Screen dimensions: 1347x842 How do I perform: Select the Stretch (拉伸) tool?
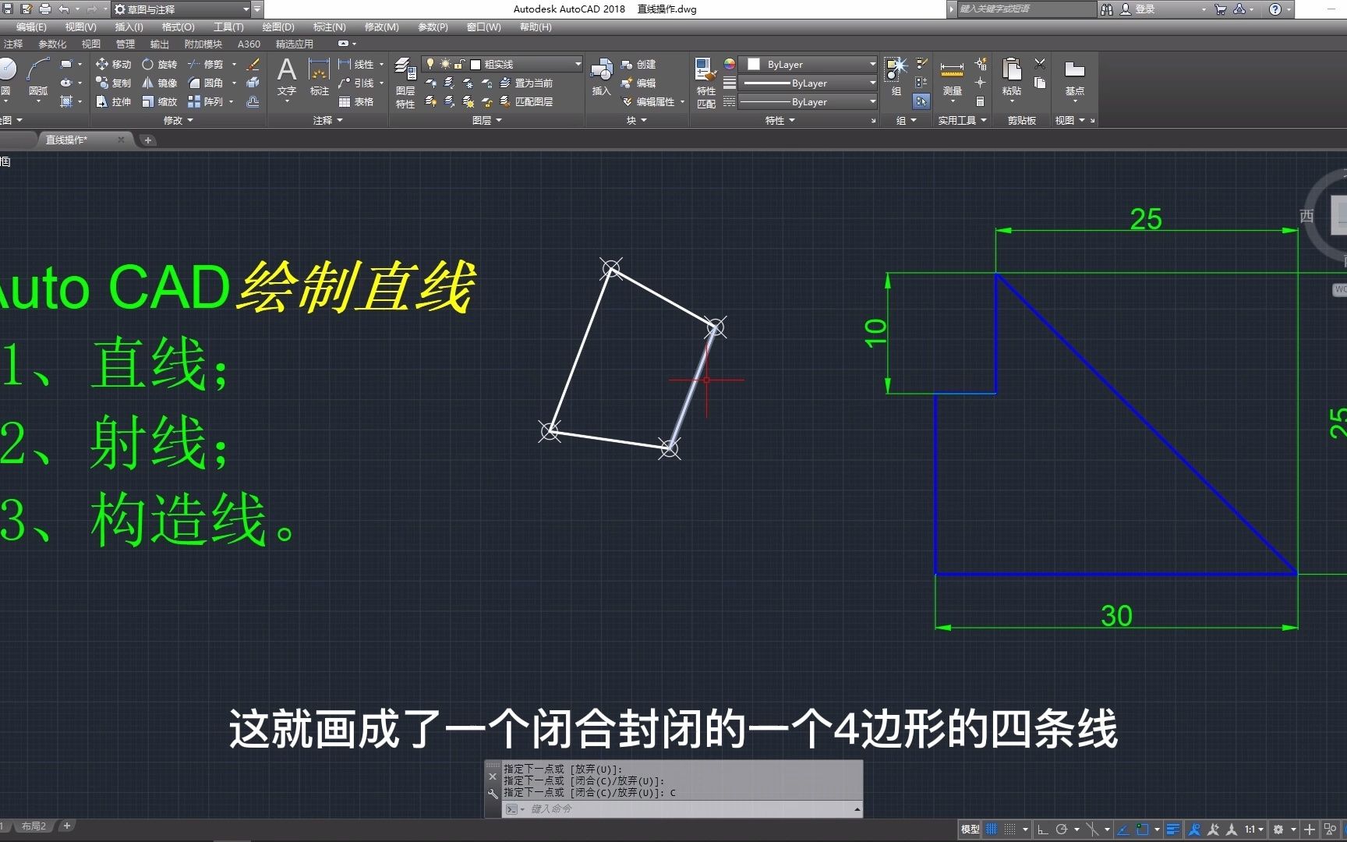tap(113, 101)
